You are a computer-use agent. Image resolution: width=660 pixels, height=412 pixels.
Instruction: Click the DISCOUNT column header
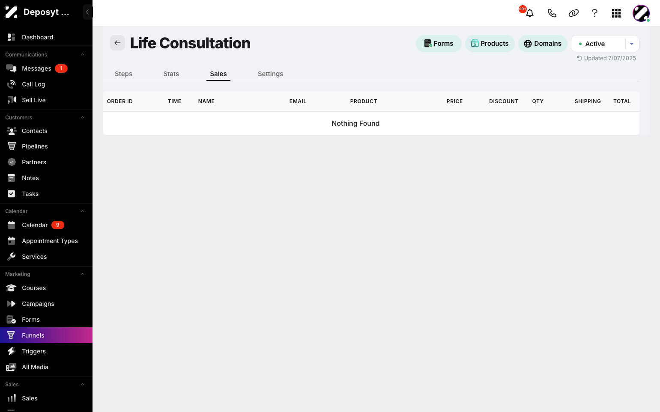504,101
